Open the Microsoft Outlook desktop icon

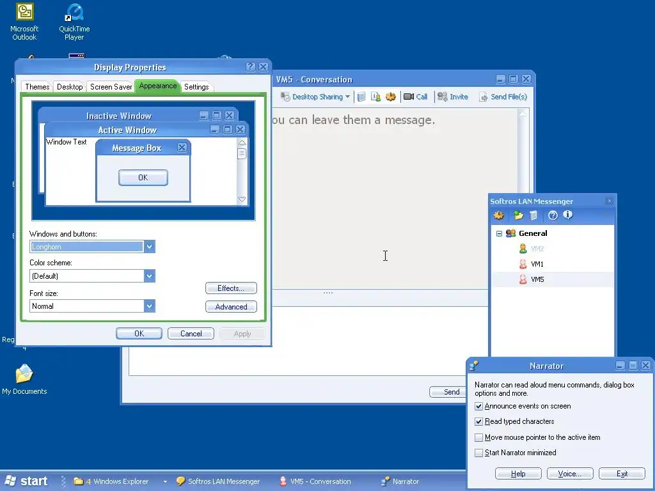(24, 22)
